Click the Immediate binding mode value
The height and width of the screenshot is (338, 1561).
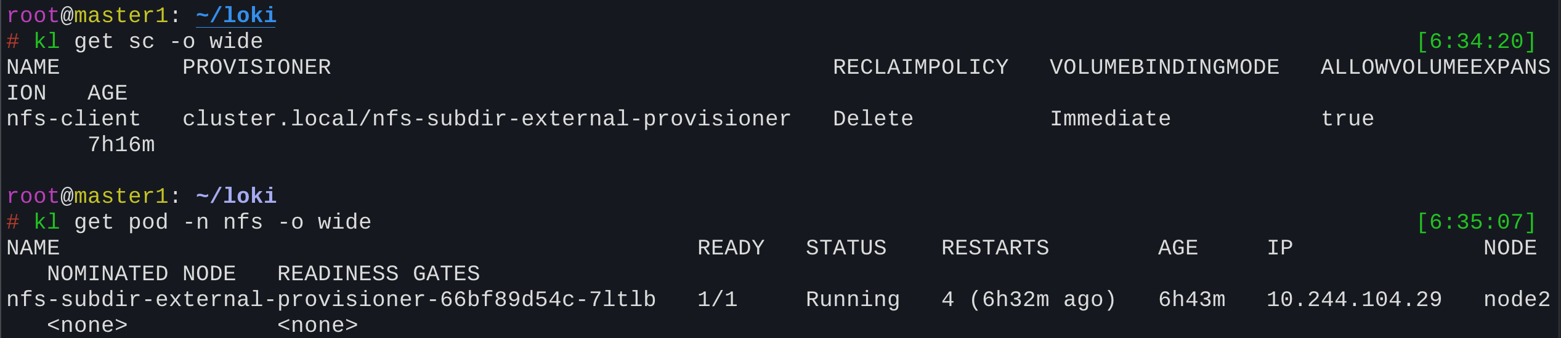pyautogui.click(x=1110, y=119)
